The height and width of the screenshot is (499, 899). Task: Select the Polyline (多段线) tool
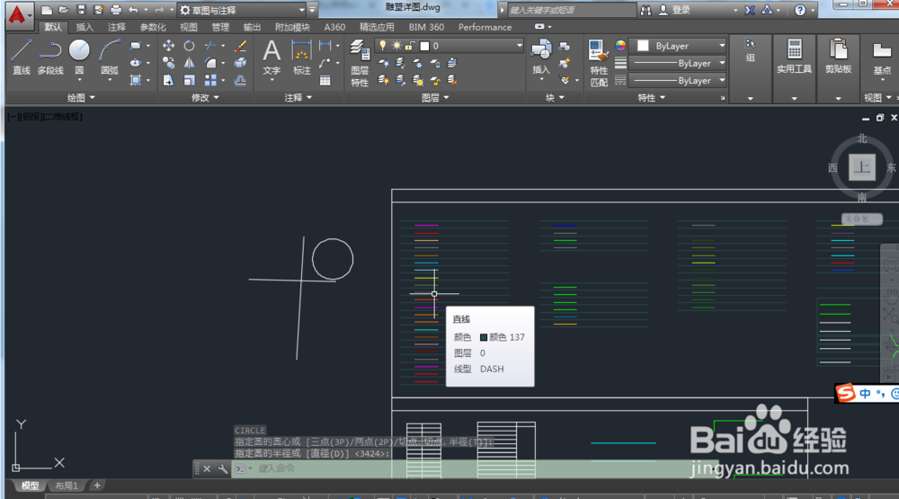pyautogui.click(x=50, y=57)
